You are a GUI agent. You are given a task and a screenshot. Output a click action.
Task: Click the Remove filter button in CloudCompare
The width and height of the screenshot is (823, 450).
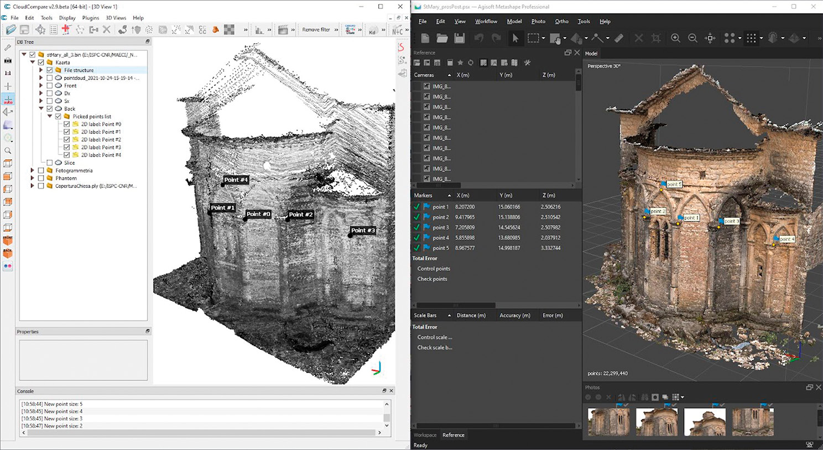click(x=316, y=30)
